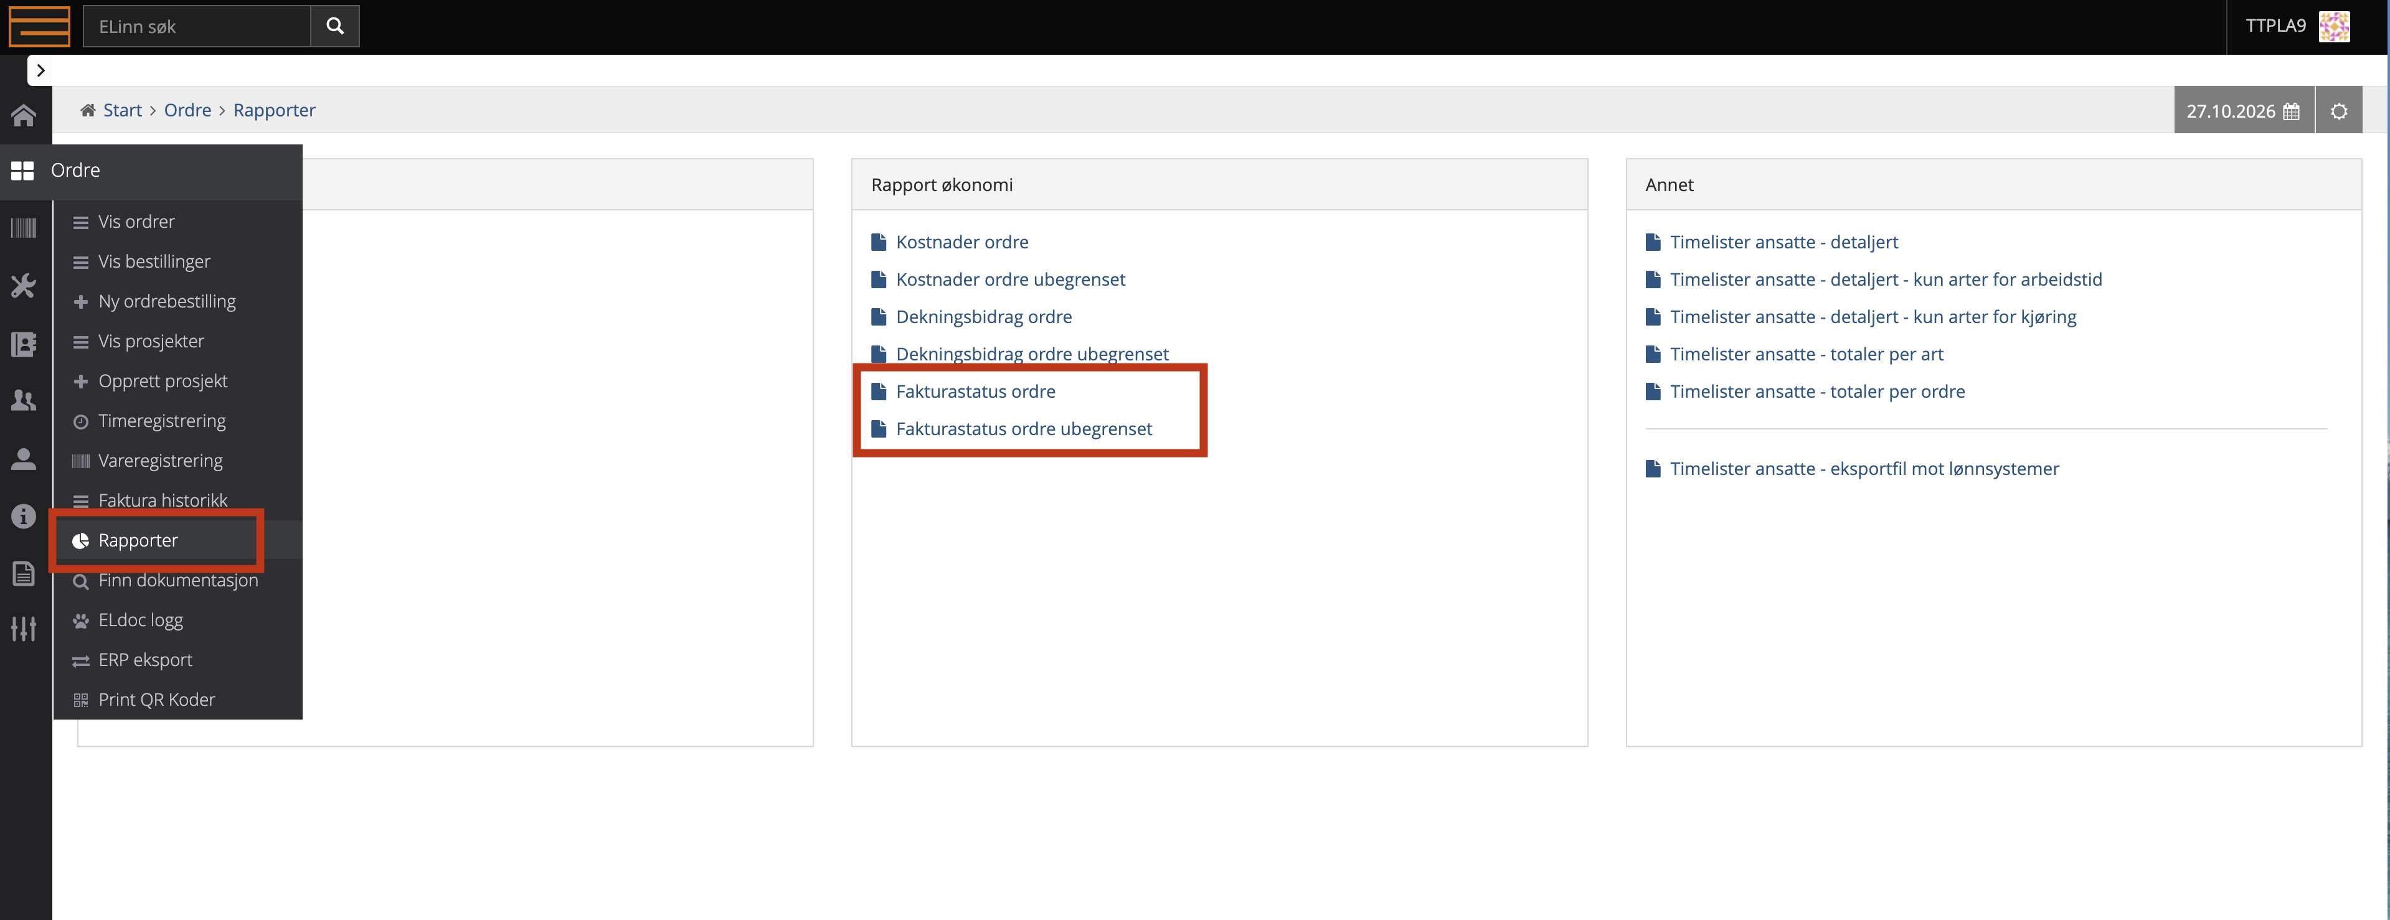Screen dimensions: 2390x920
Task: Open the users group sidebar icon
Action: click(24, 401)
